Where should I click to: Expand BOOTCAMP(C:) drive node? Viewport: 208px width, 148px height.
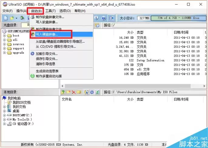[x=4, y=115]
